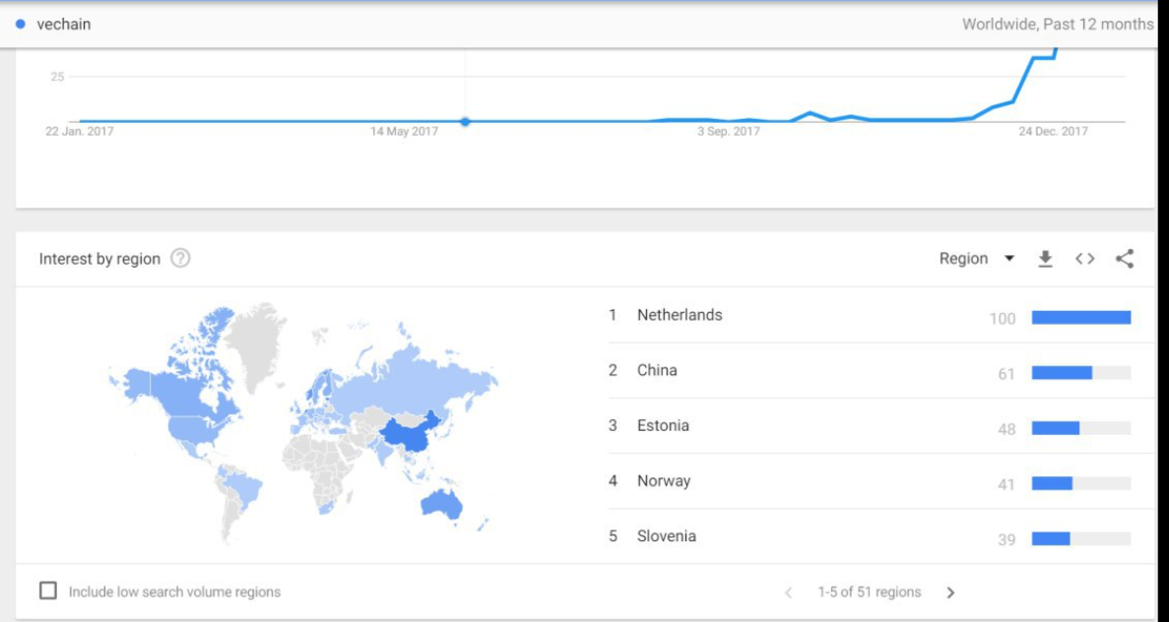Viewport: 1169px width, 622px height.
Task: Open Estonia region entry
Action: click(x=663, y=425)
